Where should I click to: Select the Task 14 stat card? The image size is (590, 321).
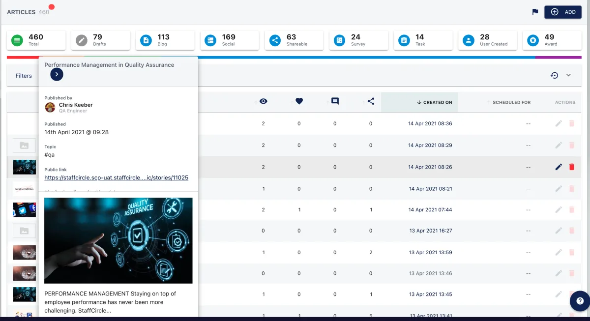tap(423, 40)
